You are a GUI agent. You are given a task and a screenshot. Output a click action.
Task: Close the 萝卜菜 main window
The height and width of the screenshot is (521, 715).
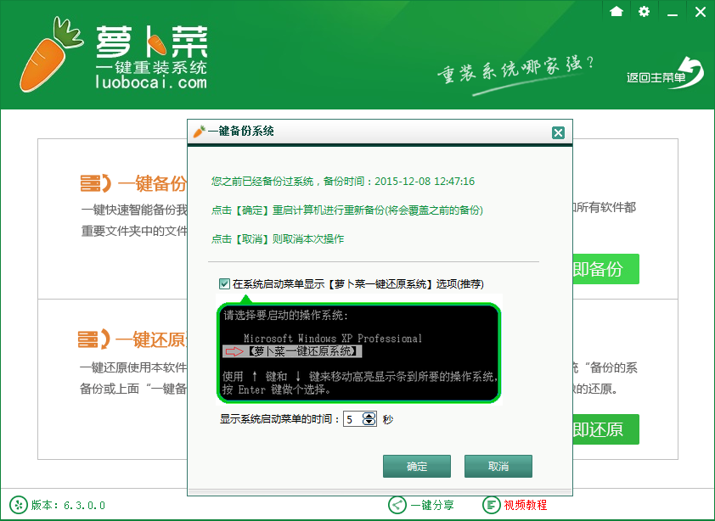(701, 11)
